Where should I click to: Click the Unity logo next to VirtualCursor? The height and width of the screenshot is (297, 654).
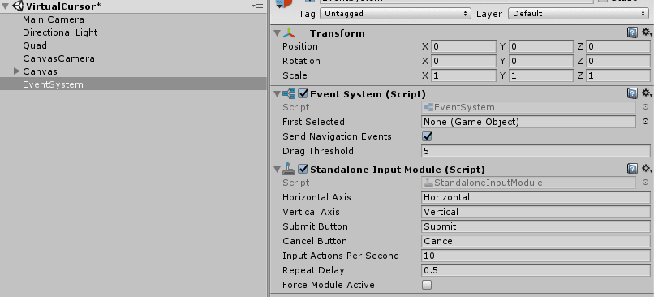[x=18, y=6]
